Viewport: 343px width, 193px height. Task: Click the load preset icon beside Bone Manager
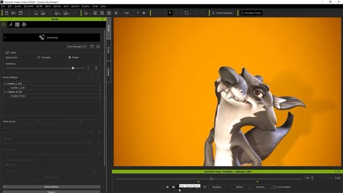tap(98, 47)
